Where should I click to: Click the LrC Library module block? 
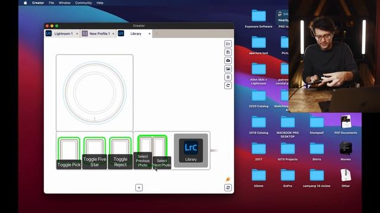coord(191,150)
